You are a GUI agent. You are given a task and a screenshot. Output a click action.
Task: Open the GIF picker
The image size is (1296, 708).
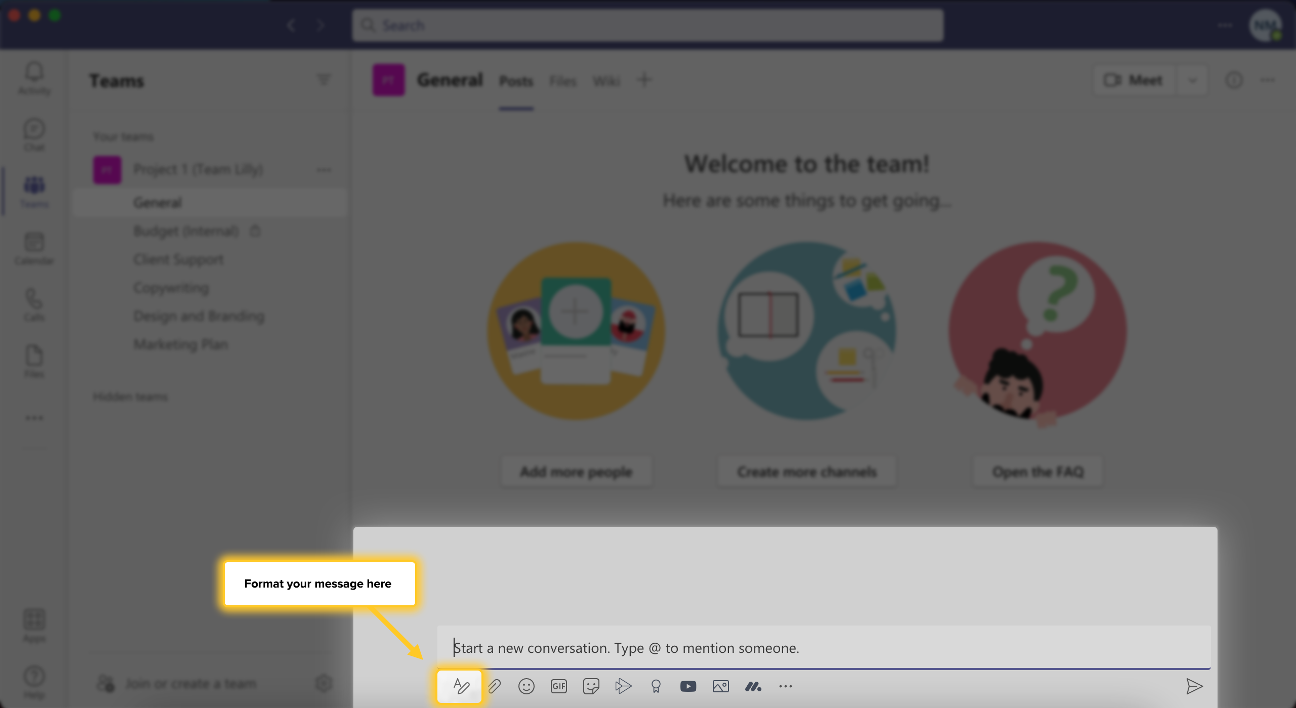pyautogui.click(x=558, y=686)
